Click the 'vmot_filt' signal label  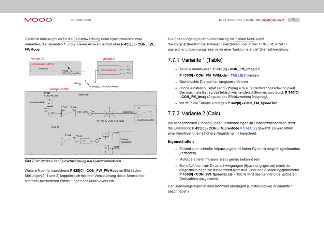coord(55,127)
